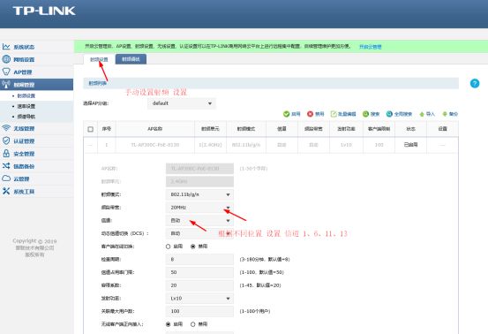Click the teal 全局搜索 (global search) icon

tap(389, 114)
